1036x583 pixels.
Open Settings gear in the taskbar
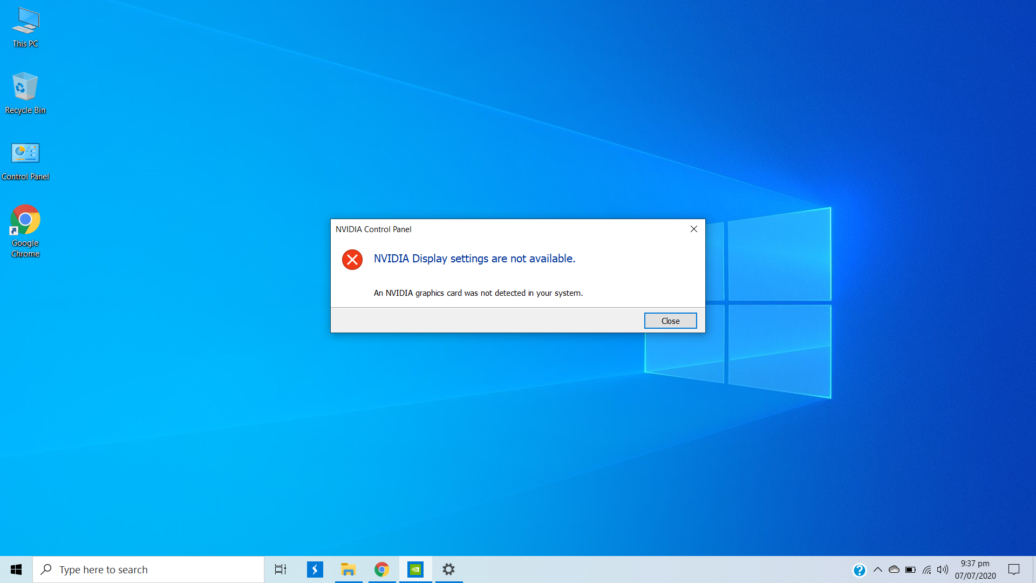[449, 570]
